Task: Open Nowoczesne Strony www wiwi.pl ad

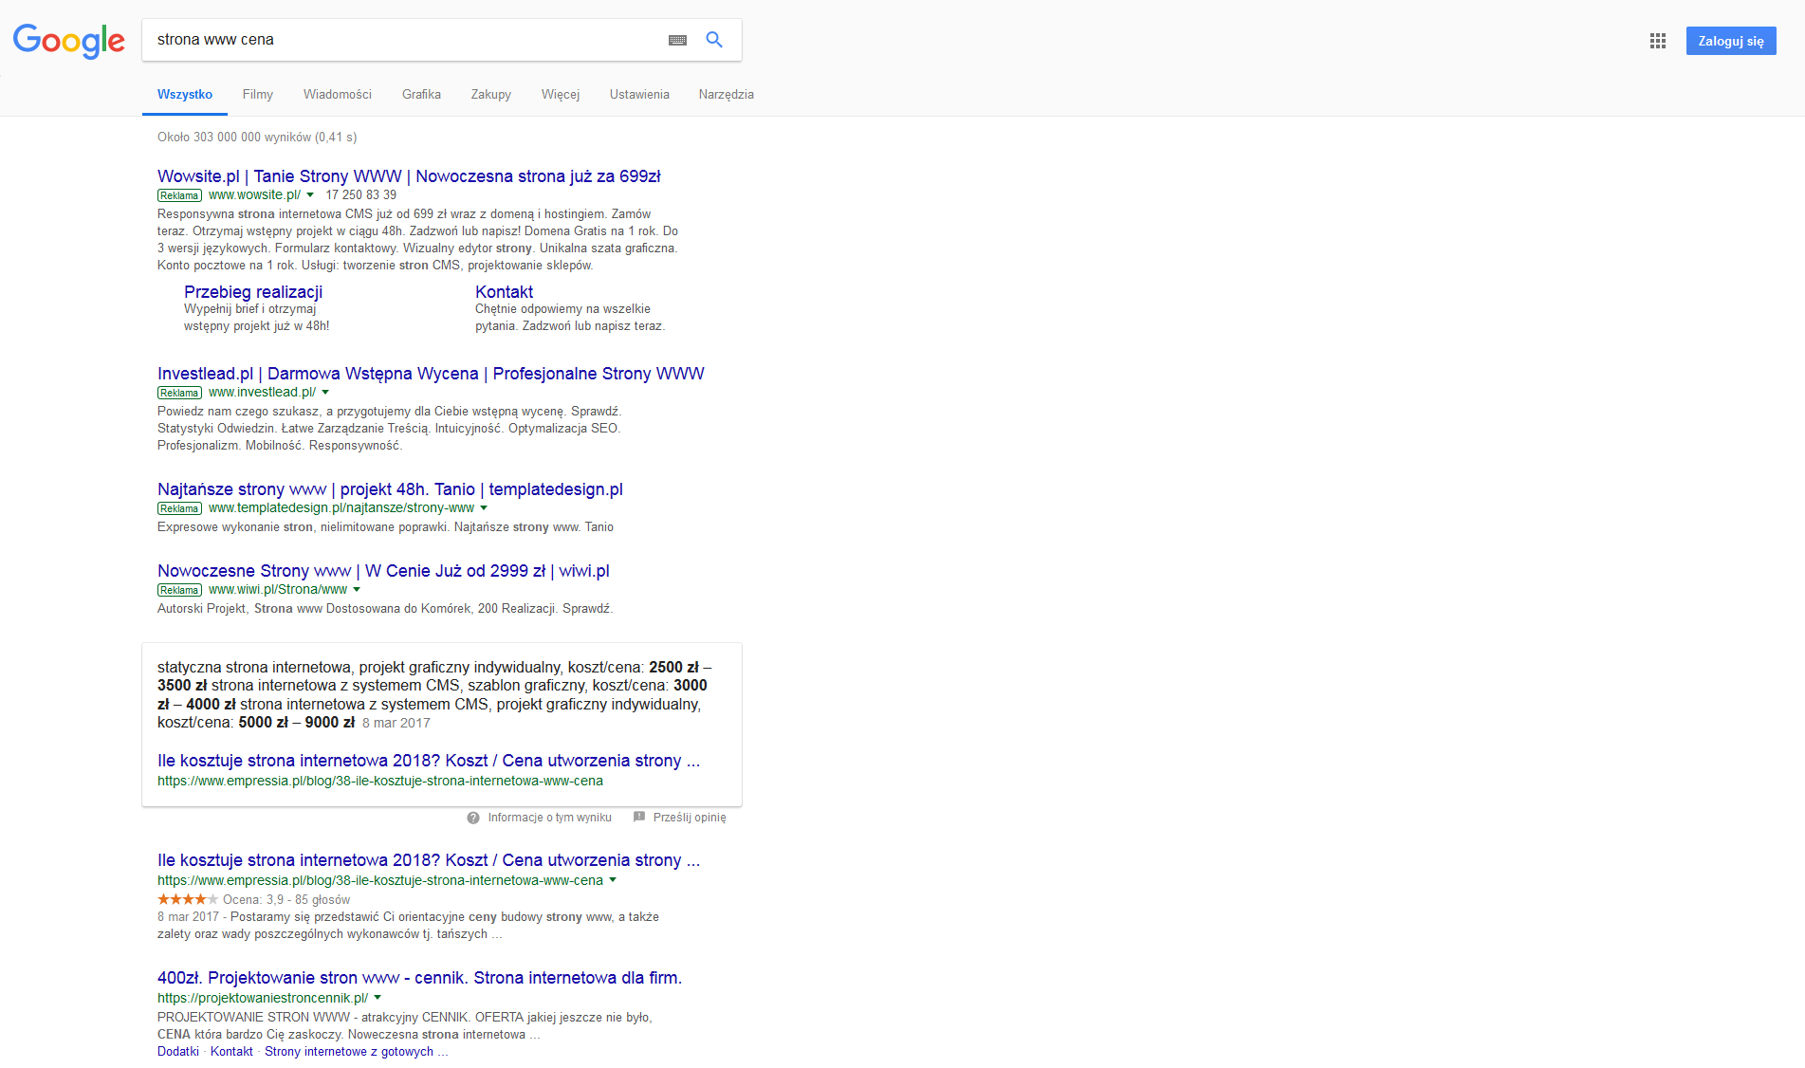Action: [x=383, y=571]
